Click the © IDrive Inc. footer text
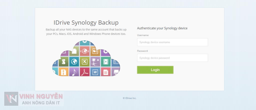Image resolution: width=256 pixels, height=110 pixels. click(129, 98)
